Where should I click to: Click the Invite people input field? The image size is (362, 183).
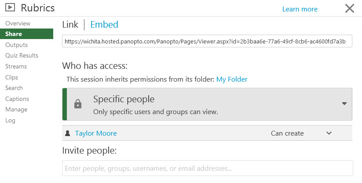207,168
